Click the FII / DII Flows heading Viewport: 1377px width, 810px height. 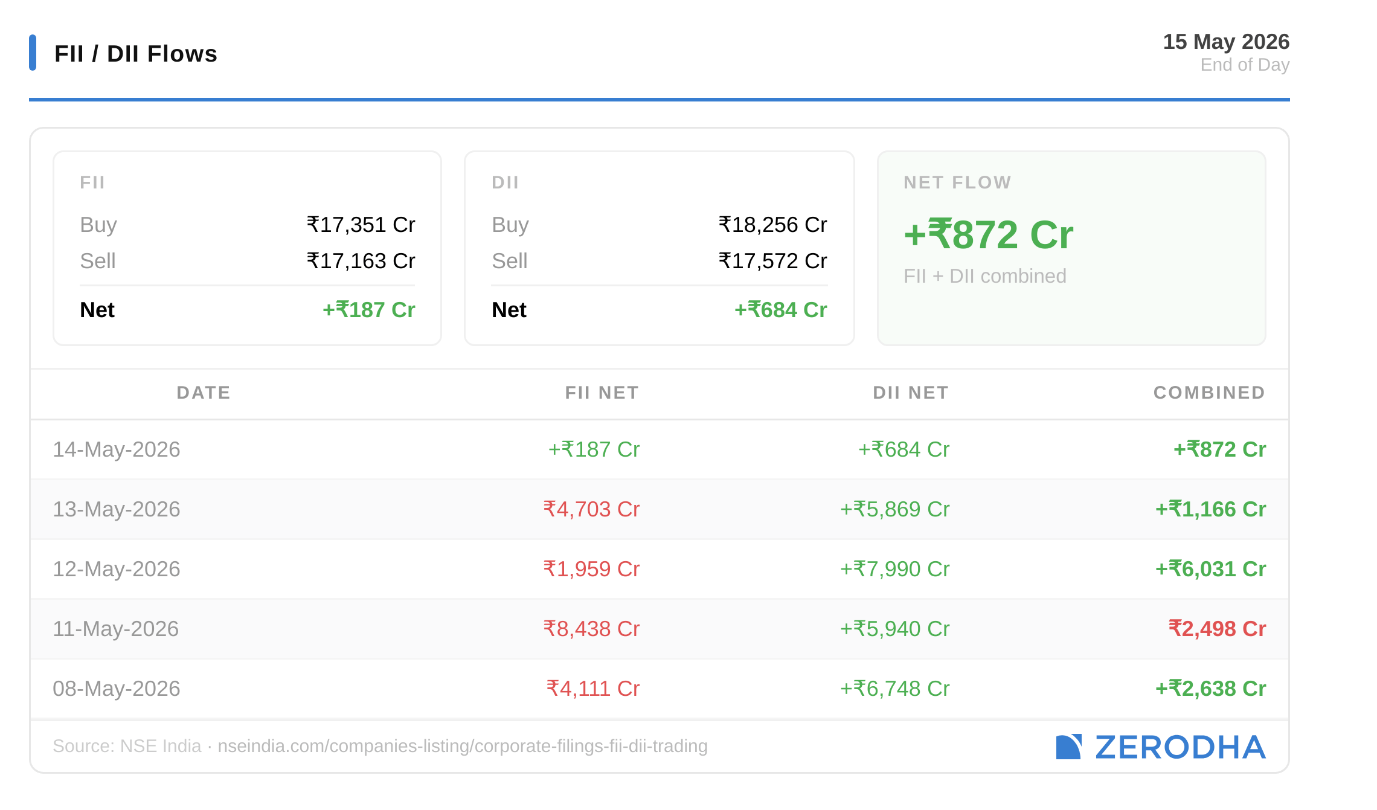(136, 54)
